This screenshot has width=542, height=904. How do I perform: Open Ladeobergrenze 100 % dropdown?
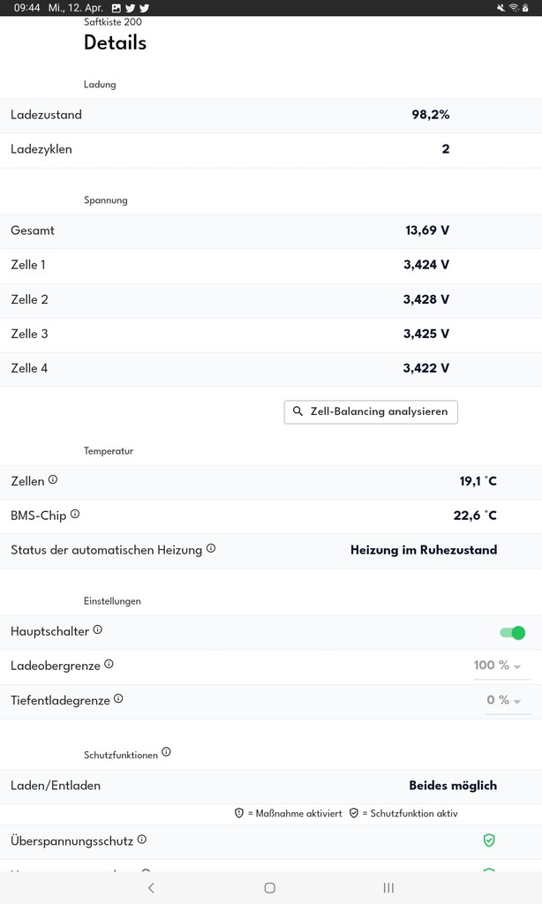tap(498, 666)
